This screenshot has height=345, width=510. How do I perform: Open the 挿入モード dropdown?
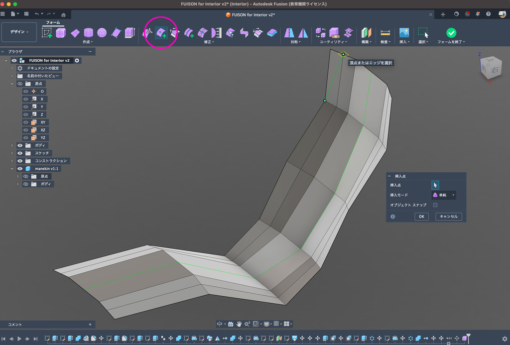[x=444, y=195]
